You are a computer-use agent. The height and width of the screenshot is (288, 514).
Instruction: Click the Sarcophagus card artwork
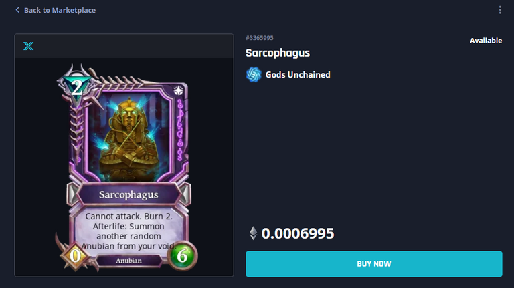point(128,136)
